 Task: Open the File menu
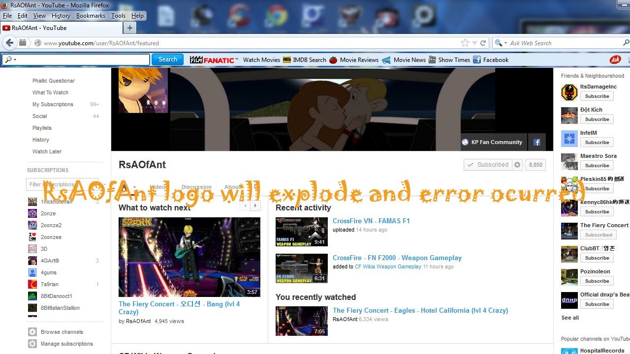[7, 16]
